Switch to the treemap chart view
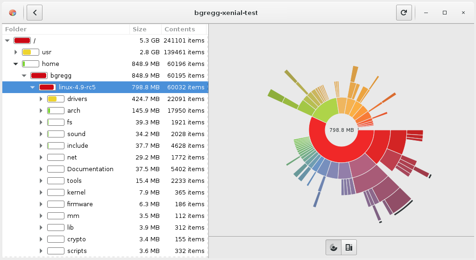476x260 pixels. point(349,247)
